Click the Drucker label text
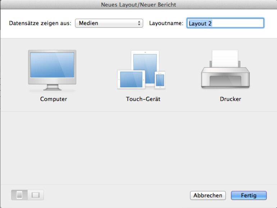 [x=230, y=99]
